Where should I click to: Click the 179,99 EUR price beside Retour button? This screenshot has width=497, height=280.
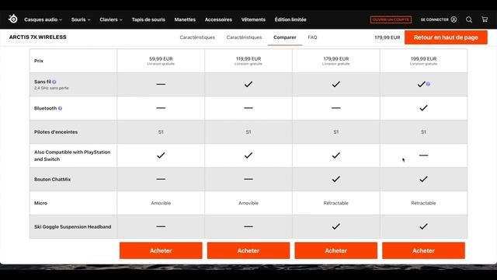coord(388,37)
